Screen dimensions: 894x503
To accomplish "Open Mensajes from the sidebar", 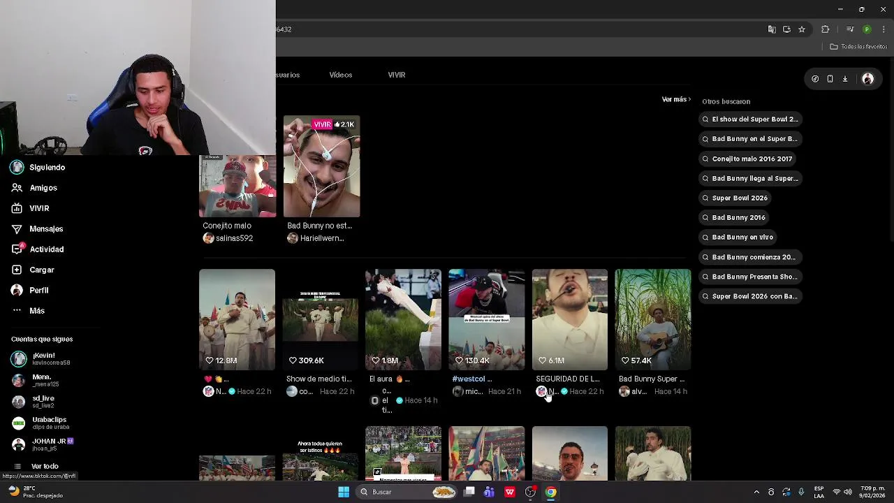I will (x=37, y=228).
